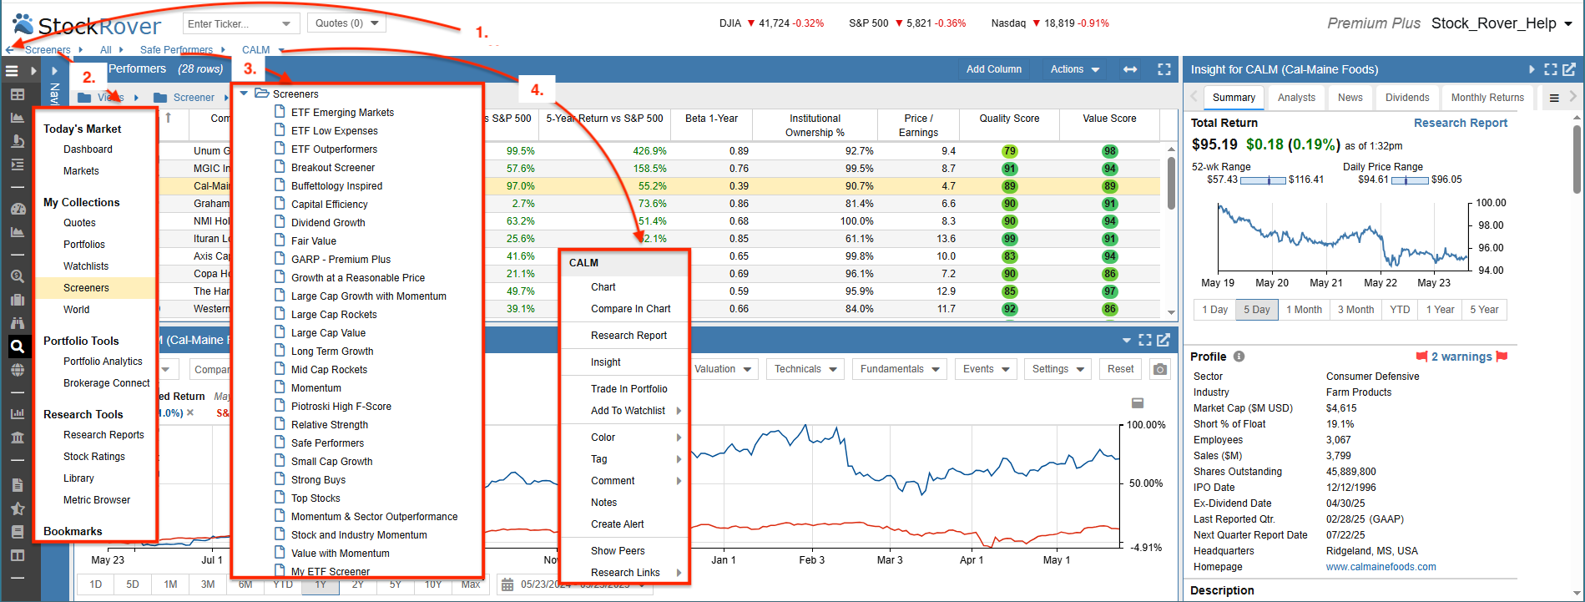The image size is (1585, 602).
Task: Open the Technicals chart dropdown
Action: tap(805, 369)
